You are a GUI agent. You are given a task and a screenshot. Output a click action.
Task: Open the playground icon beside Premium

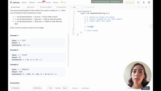[x=139, y=2]
